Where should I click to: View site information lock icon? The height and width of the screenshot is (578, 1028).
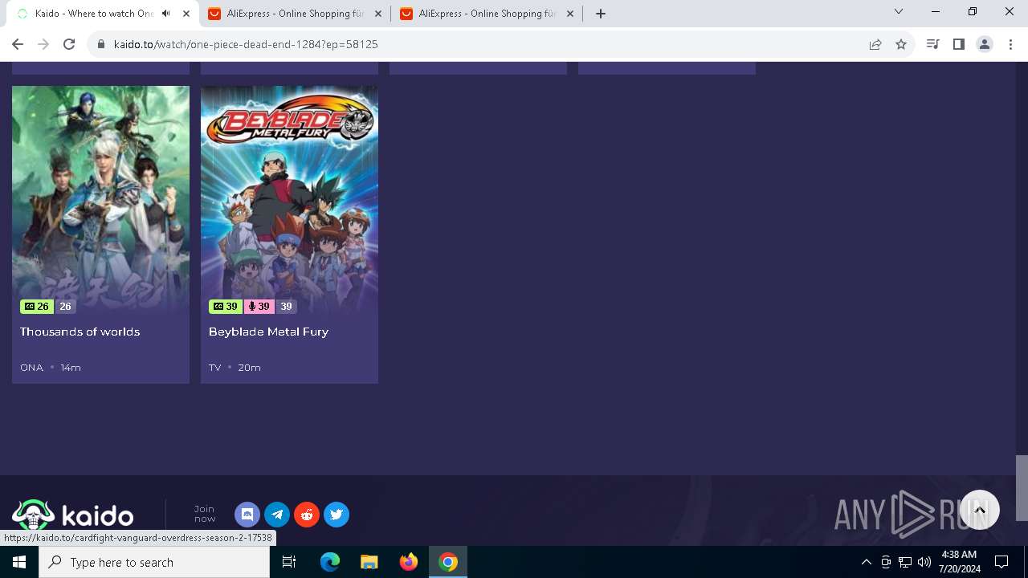101,44
